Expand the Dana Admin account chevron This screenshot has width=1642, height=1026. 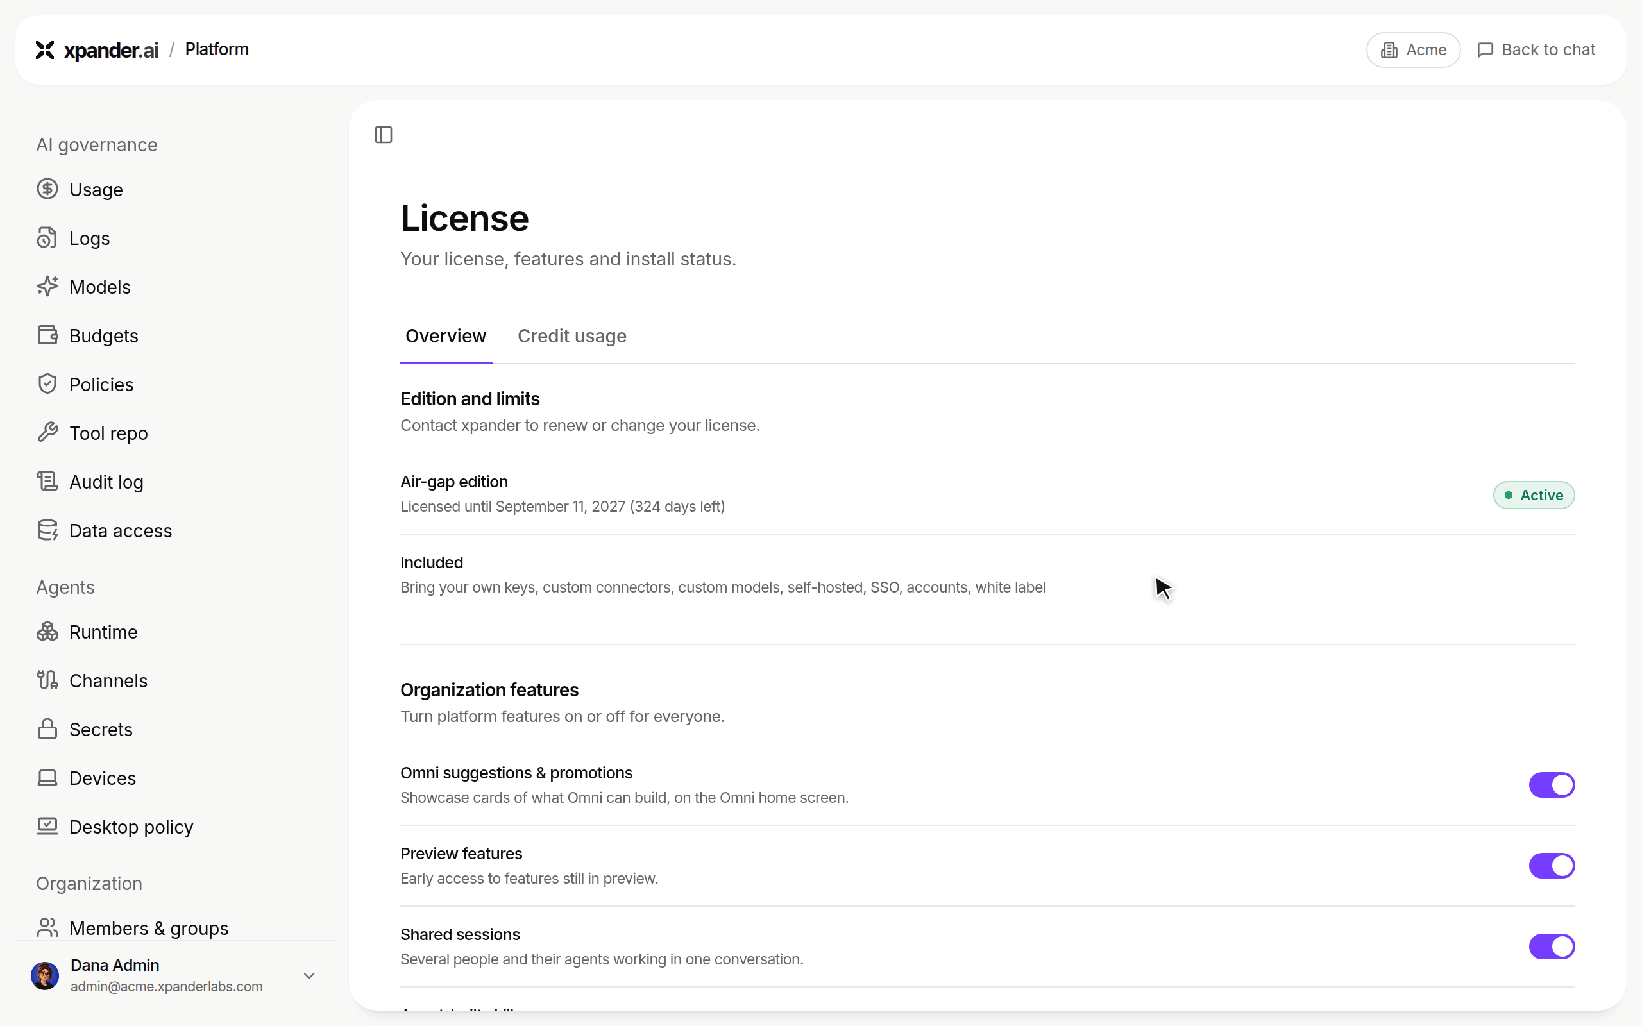tap(309, 976)
